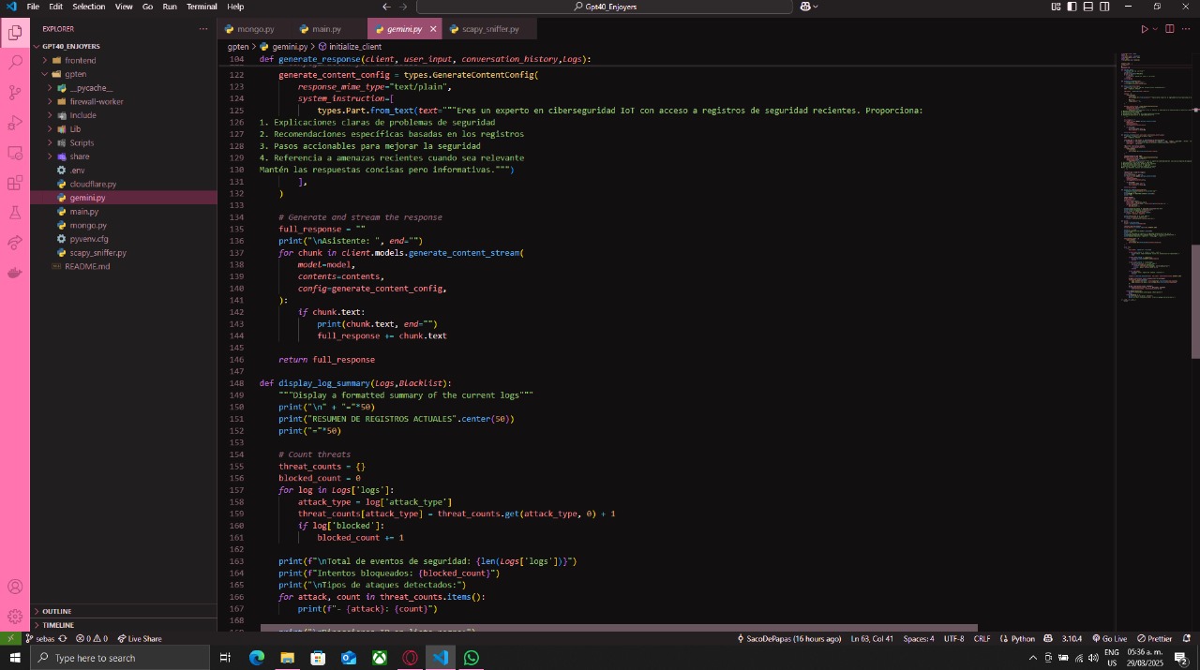Open the Copilot dropdown chevron in the title bar
This screenshot has width=1200, height=670.
(816, 7)
